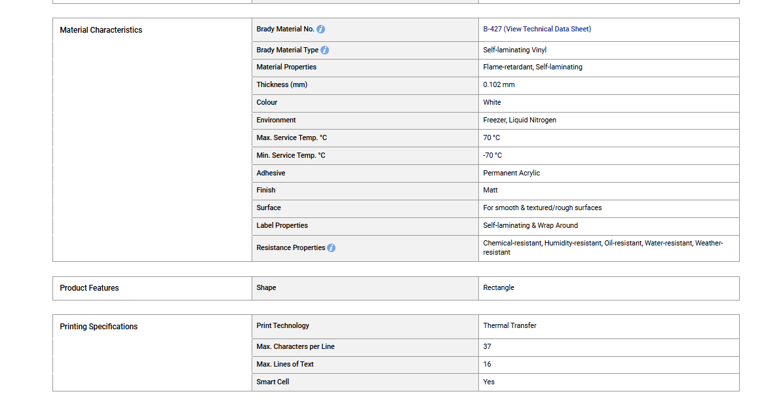Click the Material Properties label
Viewport: 762px width, 400px height.
(x=286, y=67)
